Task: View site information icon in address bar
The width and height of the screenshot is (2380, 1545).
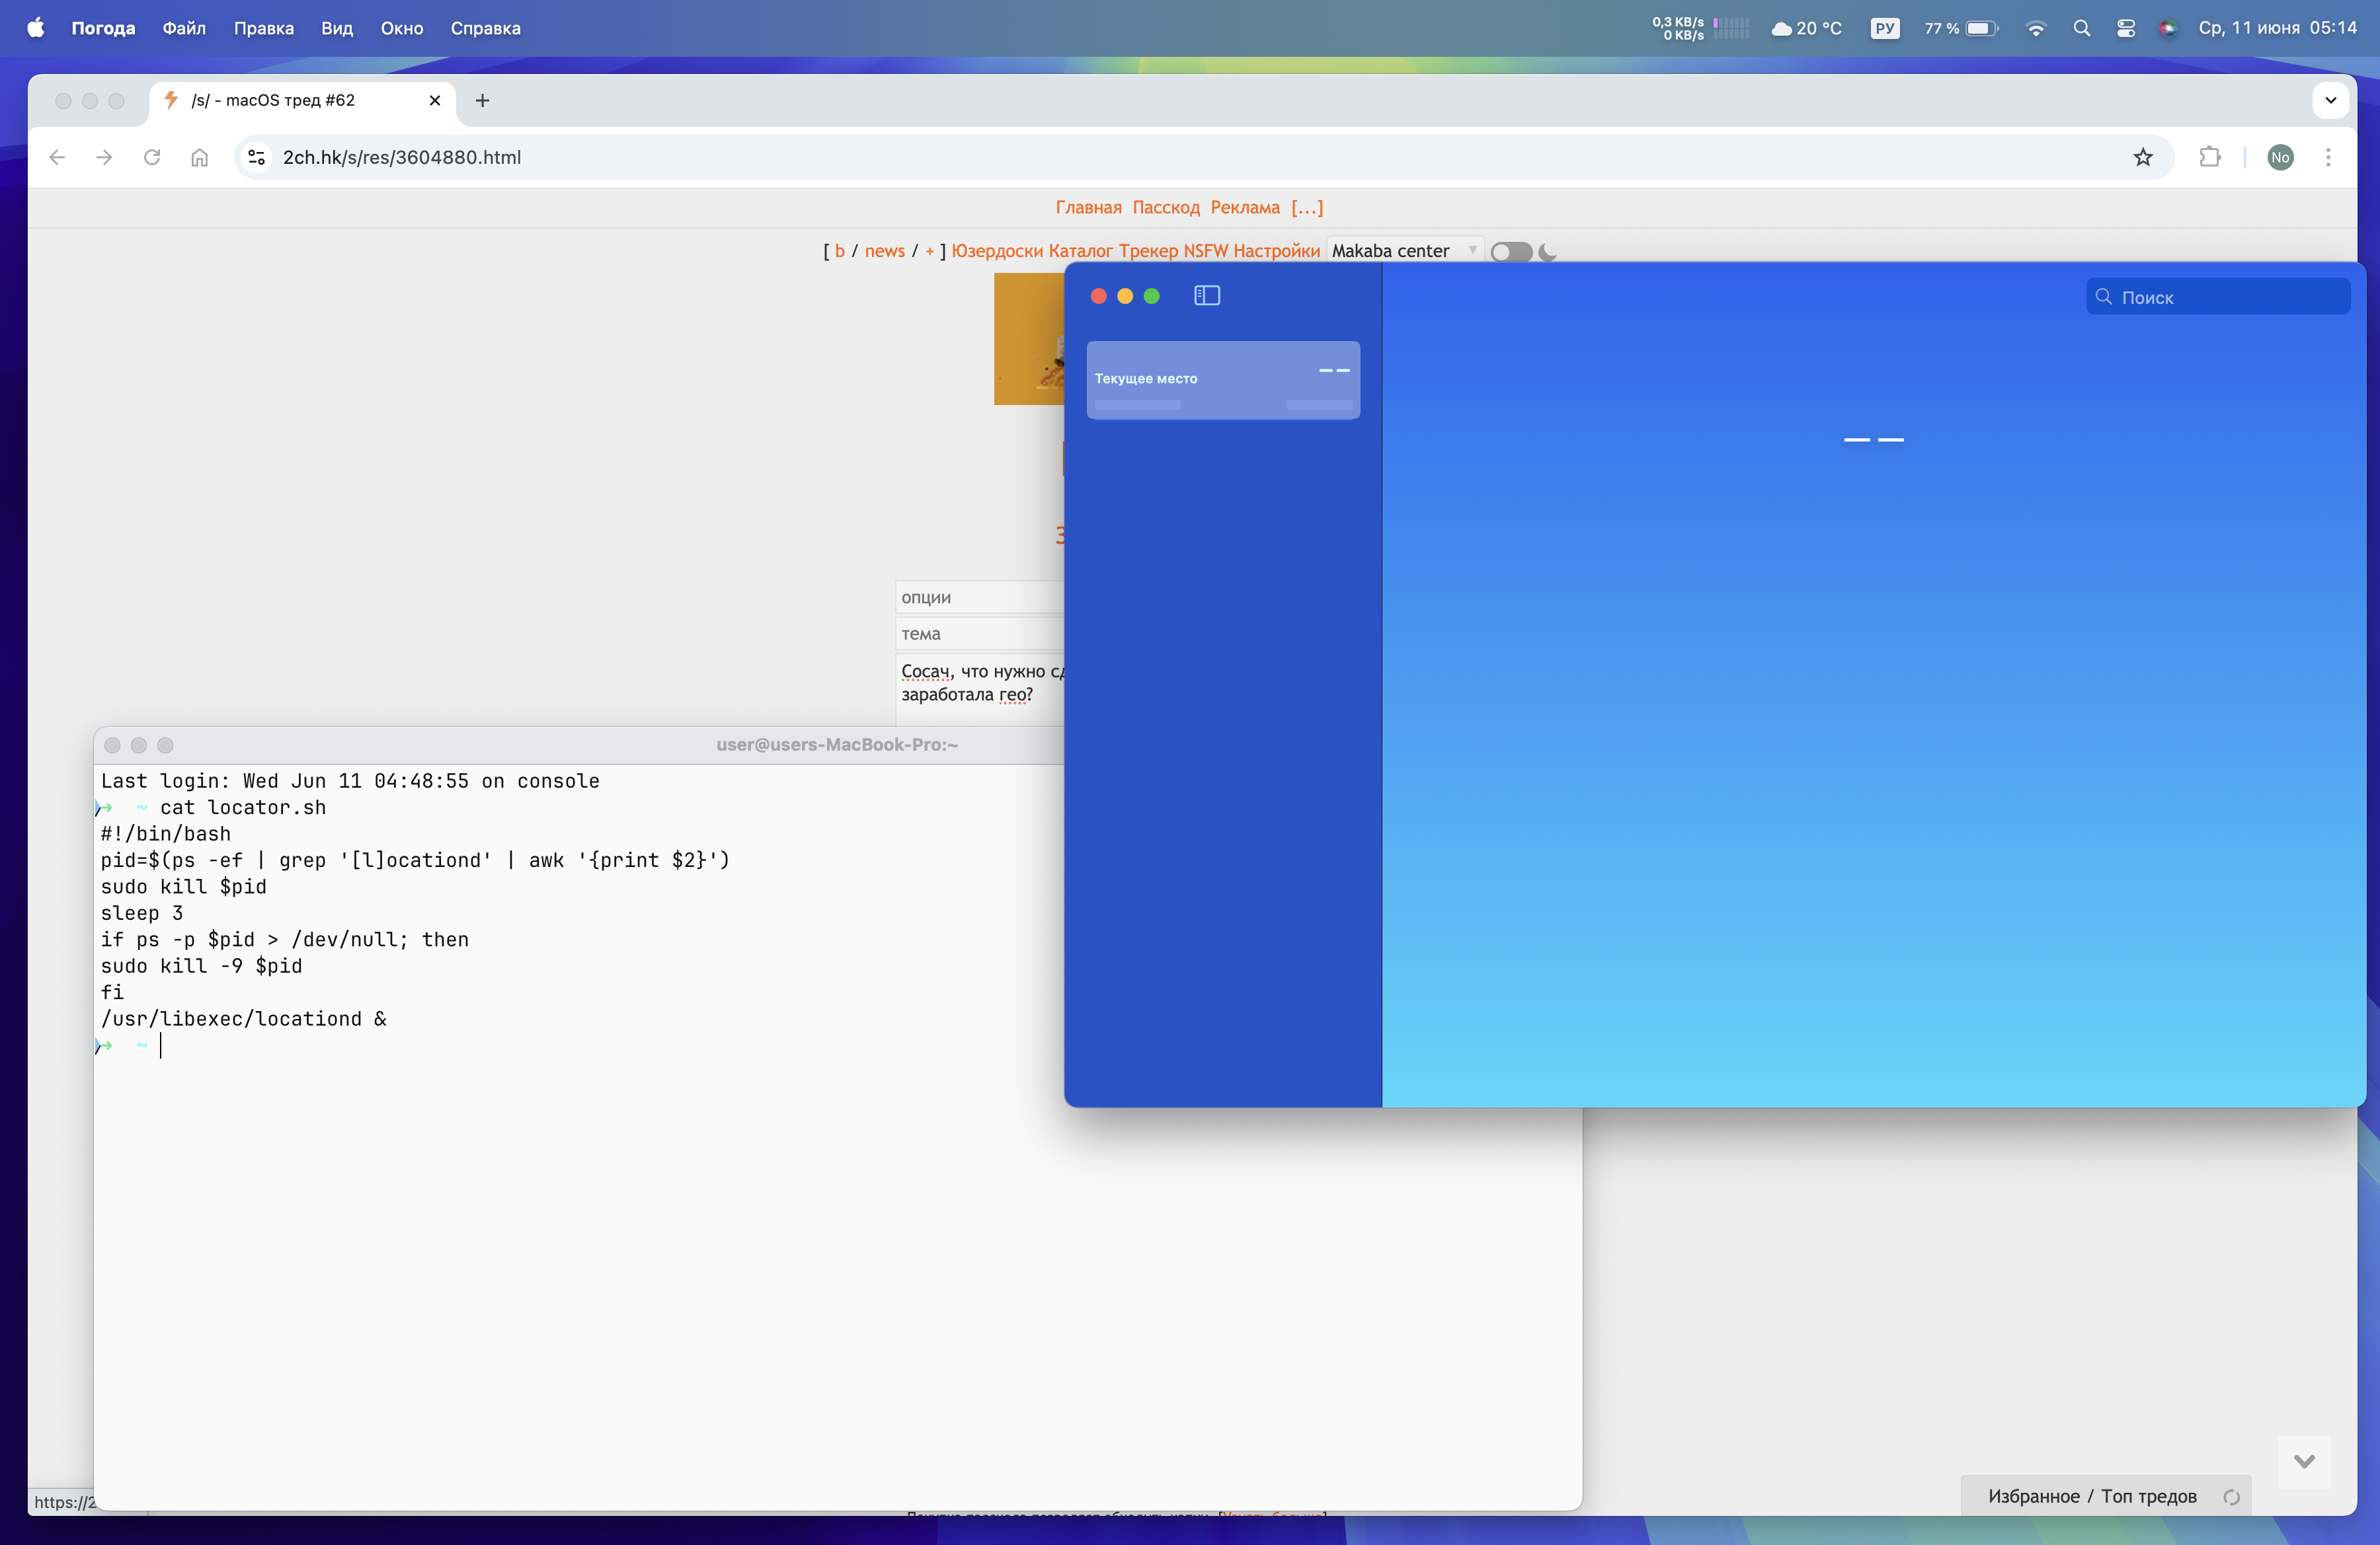Action: pyautogui.click(x=257, y=157)
